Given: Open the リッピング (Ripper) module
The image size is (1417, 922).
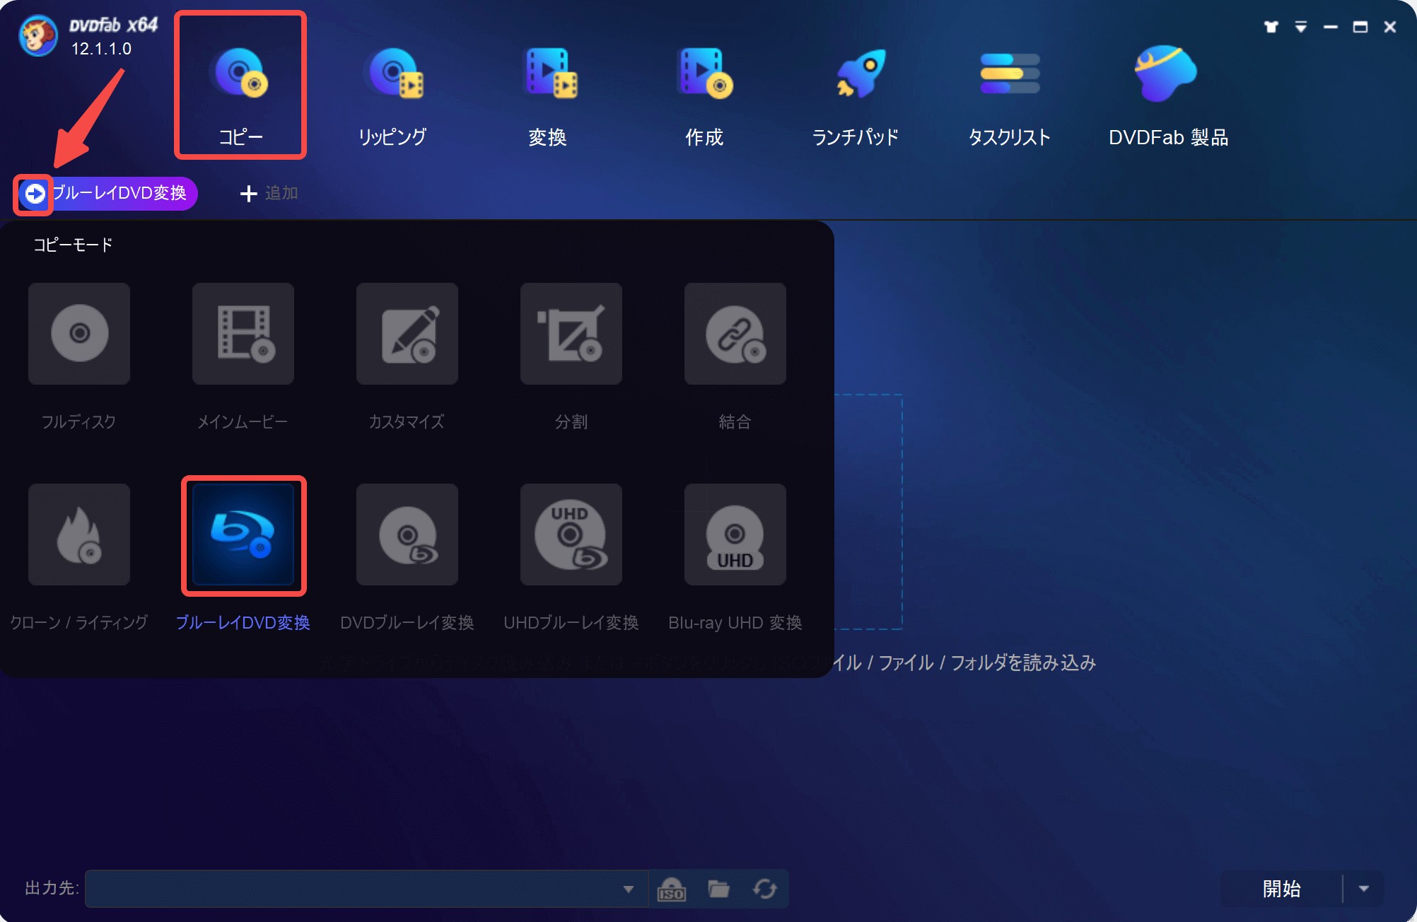Looking at the screenshot, I should (x=393, y=95).
